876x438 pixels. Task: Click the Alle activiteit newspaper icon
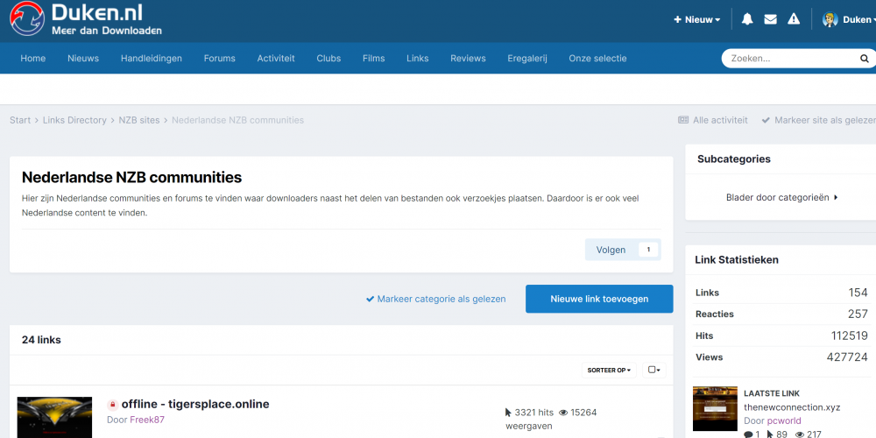pos(683,120)
